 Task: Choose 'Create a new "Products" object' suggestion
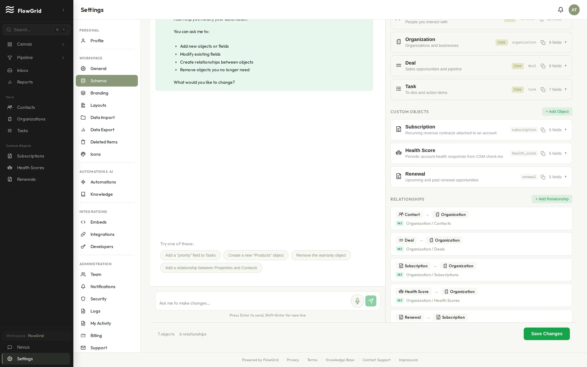[x=256, y=255]
